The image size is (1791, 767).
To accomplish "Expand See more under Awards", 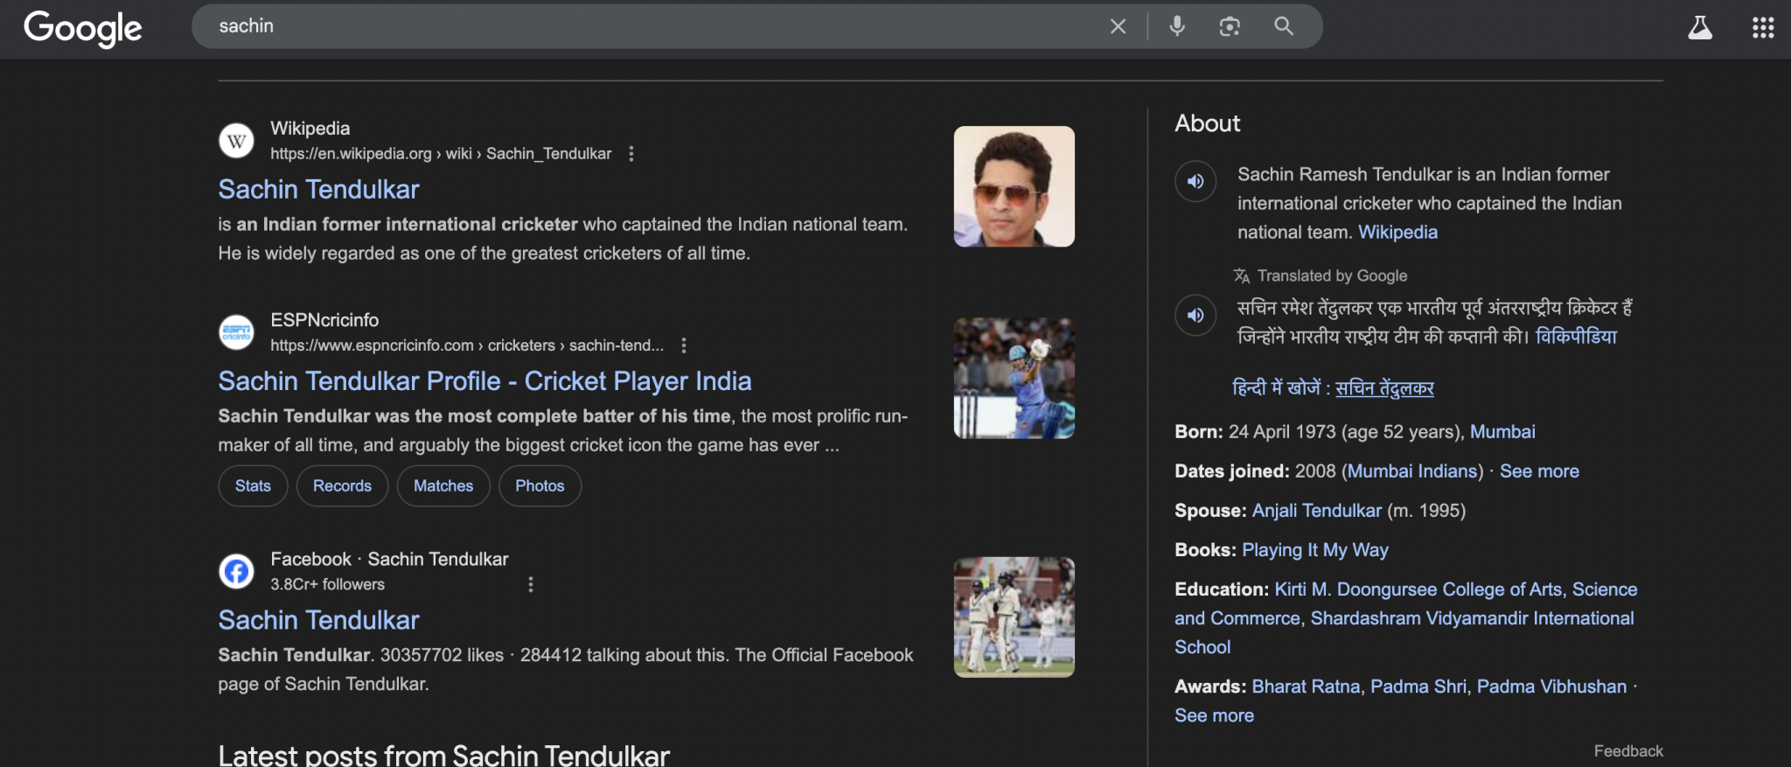I will tap(1214, 715).
